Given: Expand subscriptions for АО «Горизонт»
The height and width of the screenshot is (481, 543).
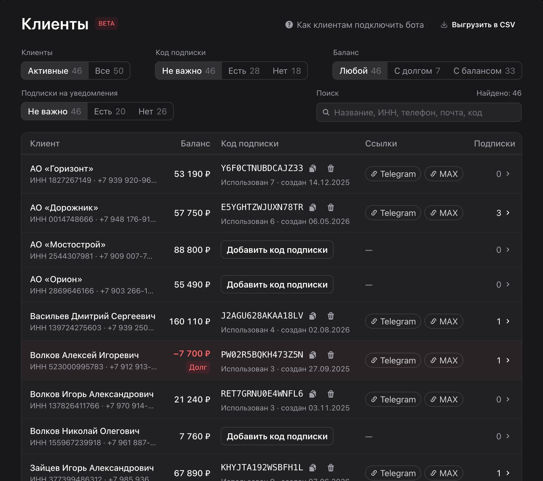Looking at the screenshot, I should pos(503,174).
